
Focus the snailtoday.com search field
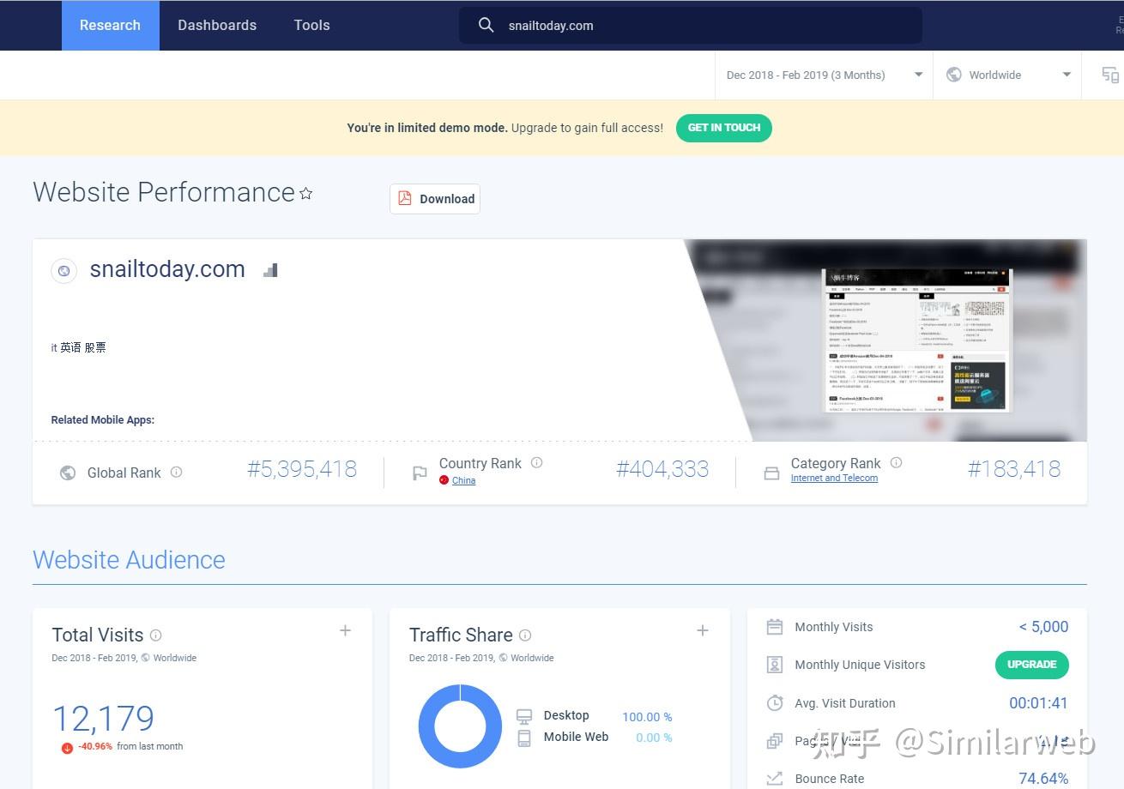[691, 25]
